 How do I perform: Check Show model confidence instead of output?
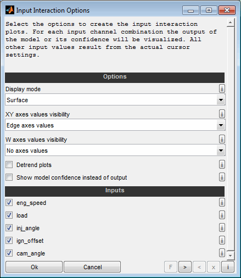coord(9,177)
